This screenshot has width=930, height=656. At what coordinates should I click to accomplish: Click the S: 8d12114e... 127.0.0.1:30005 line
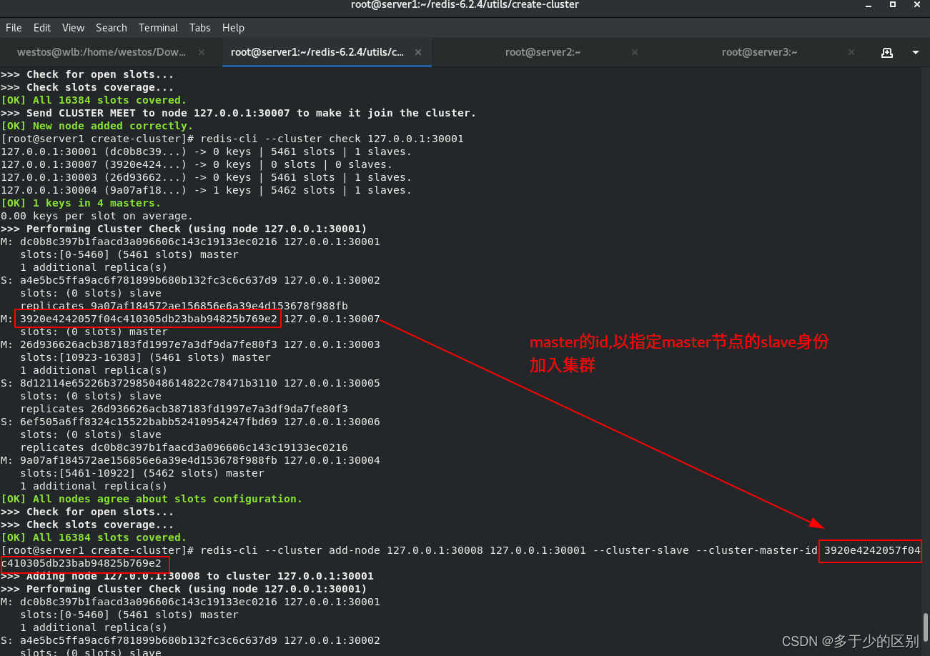190,383
